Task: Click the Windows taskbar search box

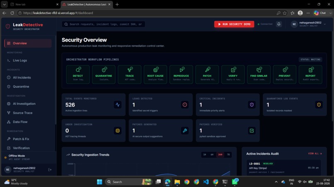Action: tap(128, 182)
